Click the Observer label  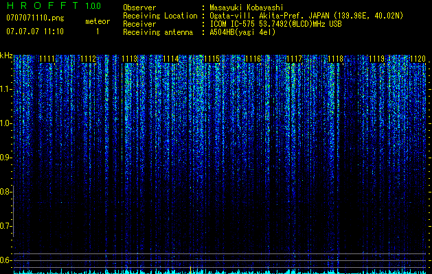tap(139, 8)
